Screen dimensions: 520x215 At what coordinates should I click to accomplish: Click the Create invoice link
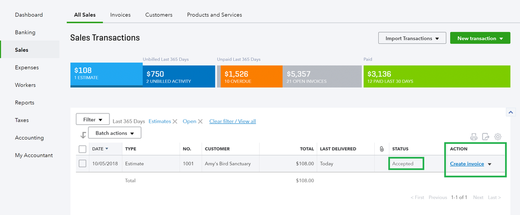tap(467, 164)
